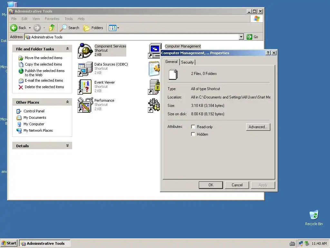Click Publish the selected items to the Web
Viewport: 330px width, 248px height.
(x=44, y=73)
